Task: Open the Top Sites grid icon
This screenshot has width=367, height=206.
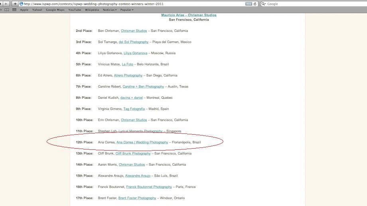Action: coord(14,10)
